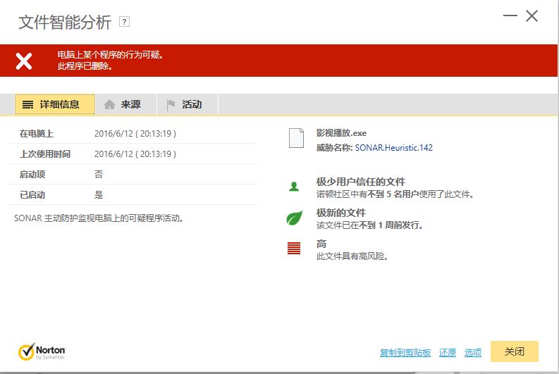
Task: Click the 该文件已在不到 1 周前发行 text
Action: 369,225
